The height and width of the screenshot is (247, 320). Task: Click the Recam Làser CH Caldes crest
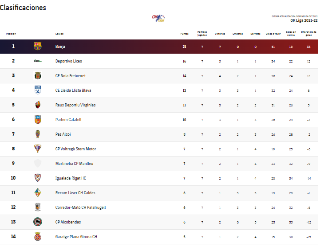point(38,192)
